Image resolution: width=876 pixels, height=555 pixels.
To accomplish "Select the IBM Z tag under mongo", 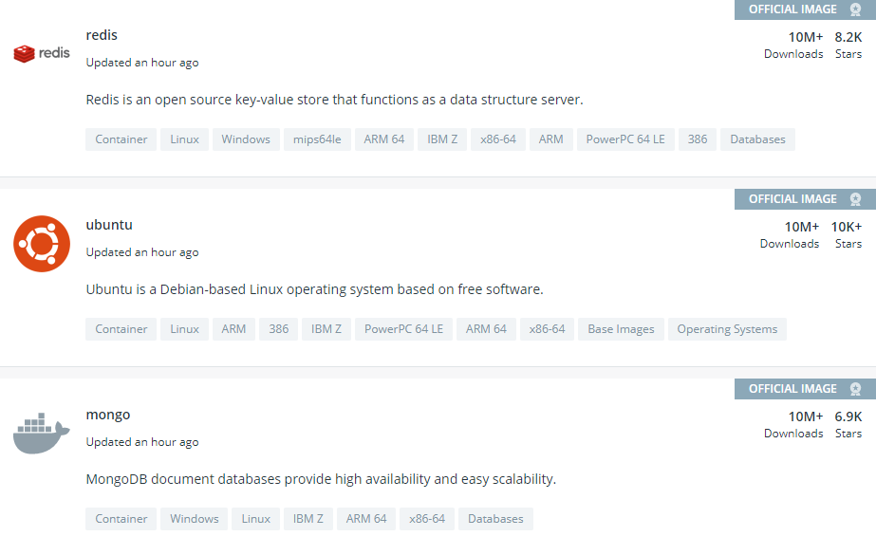I will click(308, 518).
